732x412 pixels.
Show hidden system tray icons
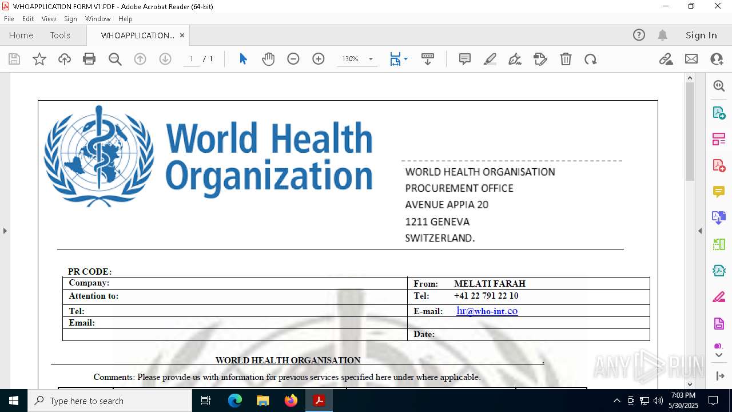click(x=616, y=401)
